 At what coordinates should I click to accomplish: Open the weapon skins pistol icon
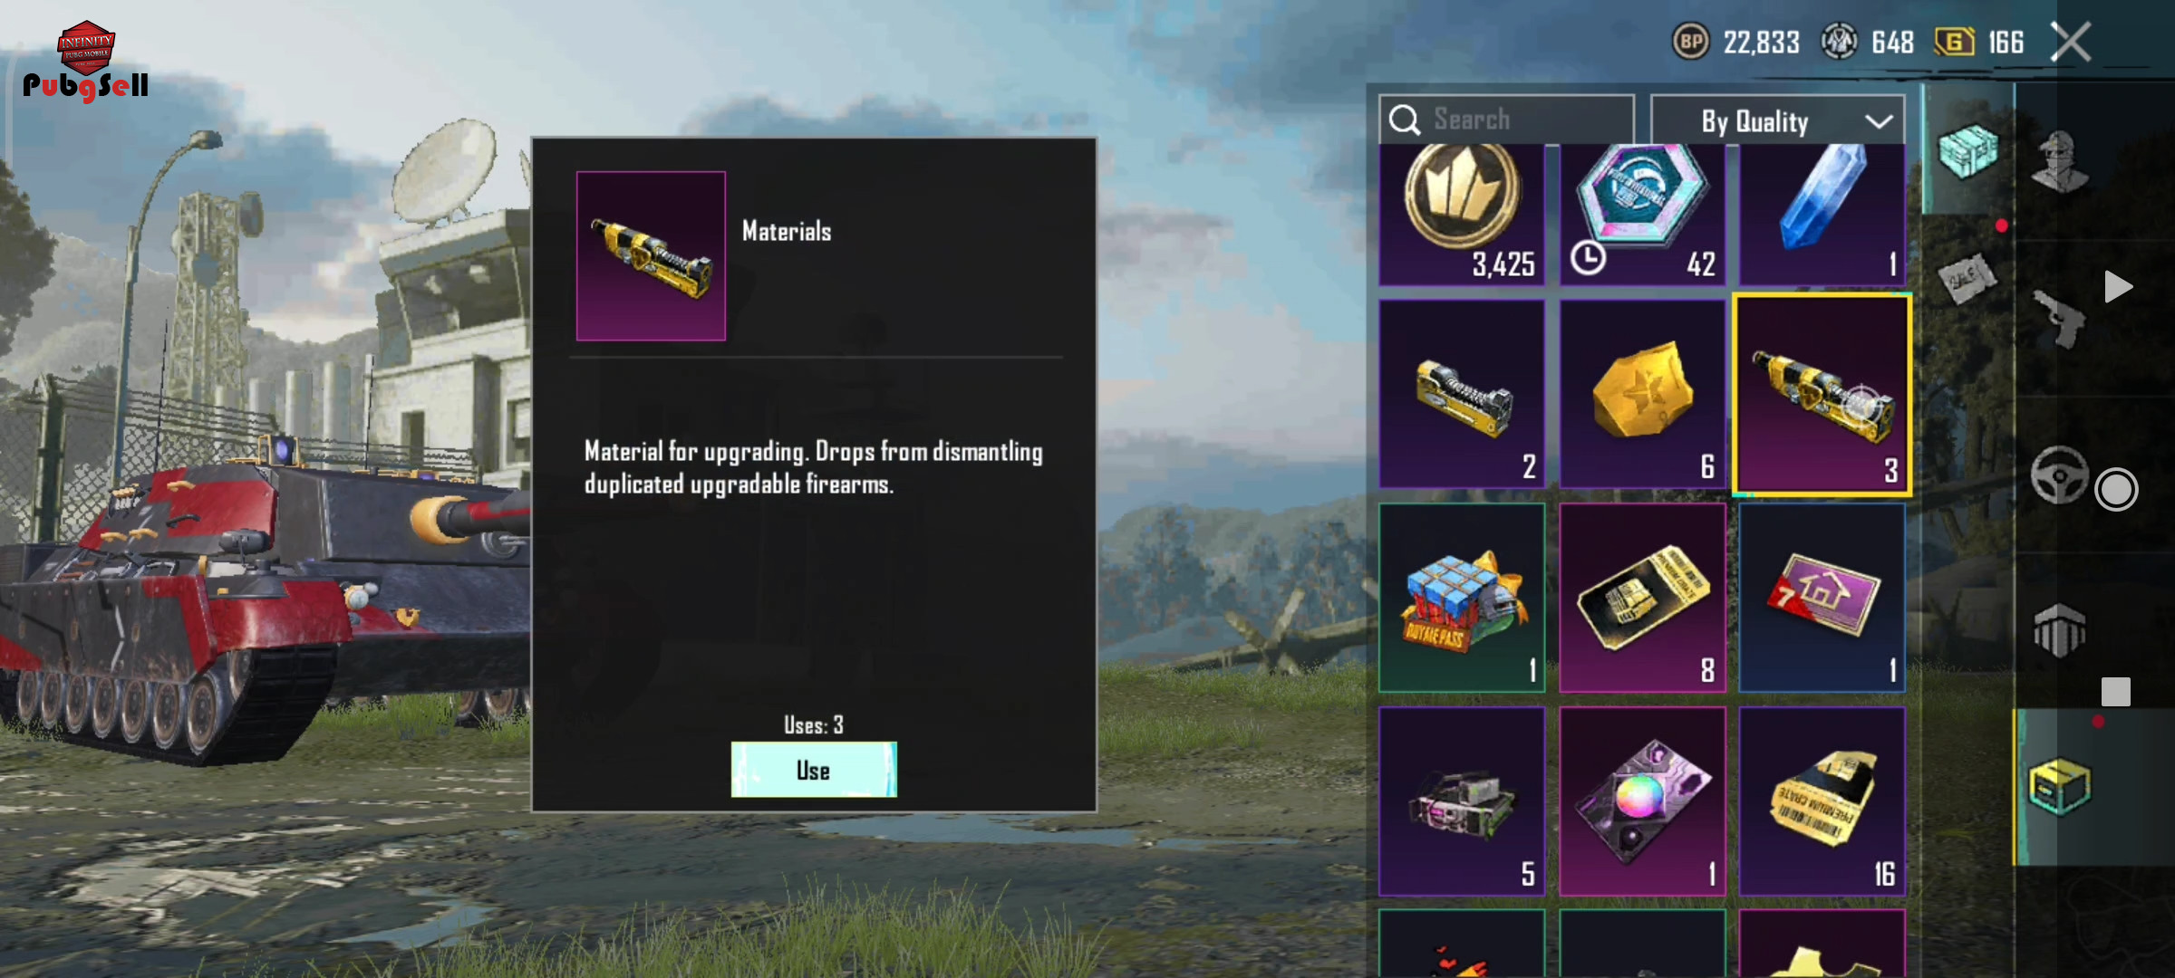pos(2059,319)
